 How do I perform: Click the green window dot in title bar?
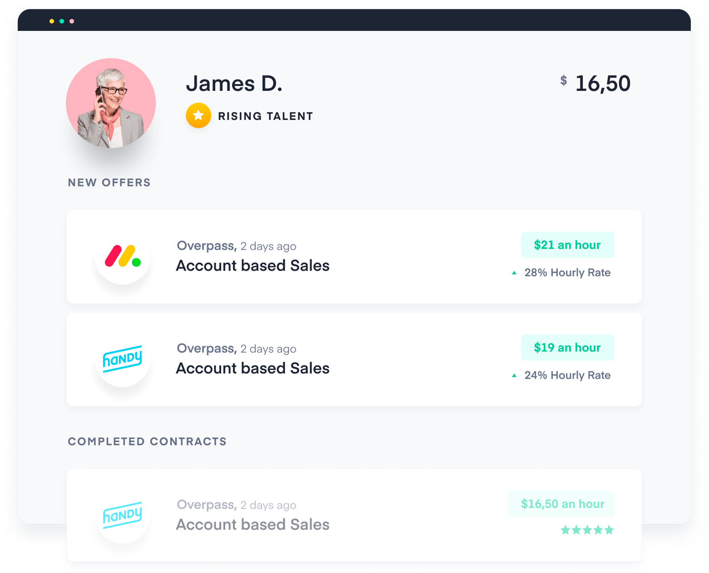[x=62, y=21]
